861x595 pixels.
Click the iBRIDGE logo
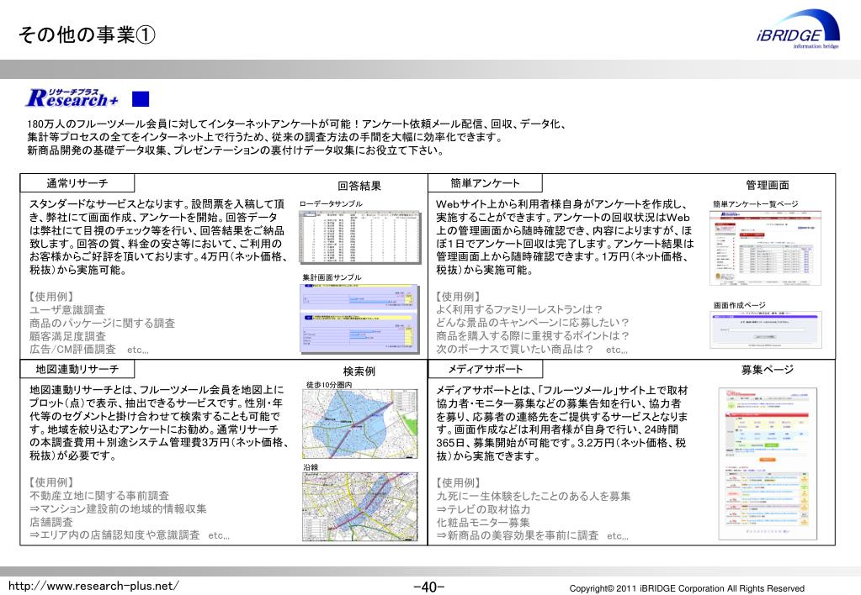(x=797, y=31)
